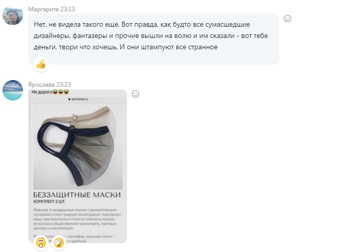
Task: Open the shared mask product photo
Action: [78, 147]
